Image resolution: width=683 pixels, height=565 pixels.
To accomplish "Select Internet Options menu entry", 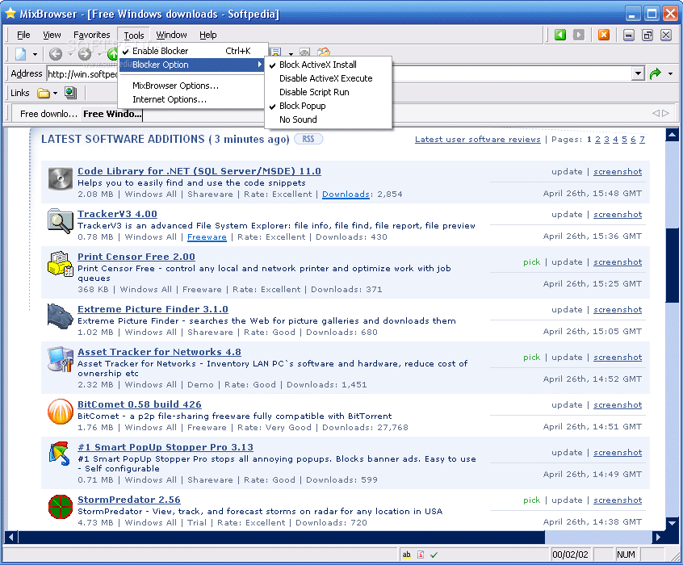I will click(x=192, y=99).
